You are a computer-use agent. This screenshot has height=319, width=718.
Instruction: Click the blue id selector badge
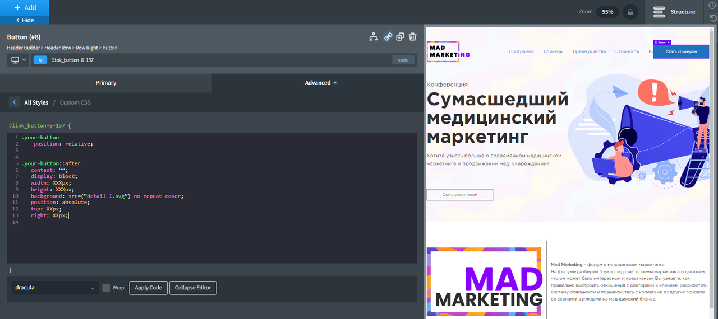[40, 60]
